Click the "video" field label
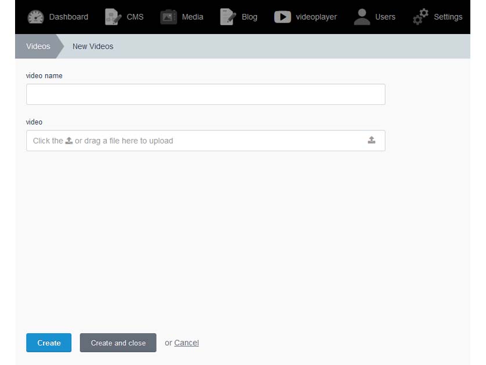Viewport: 486px width, 365px height. (34, 122)
